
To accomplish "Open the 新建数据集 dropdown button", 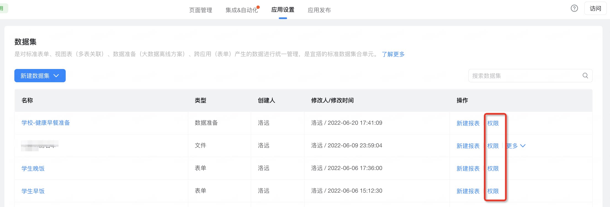I will tap(40, 76).
